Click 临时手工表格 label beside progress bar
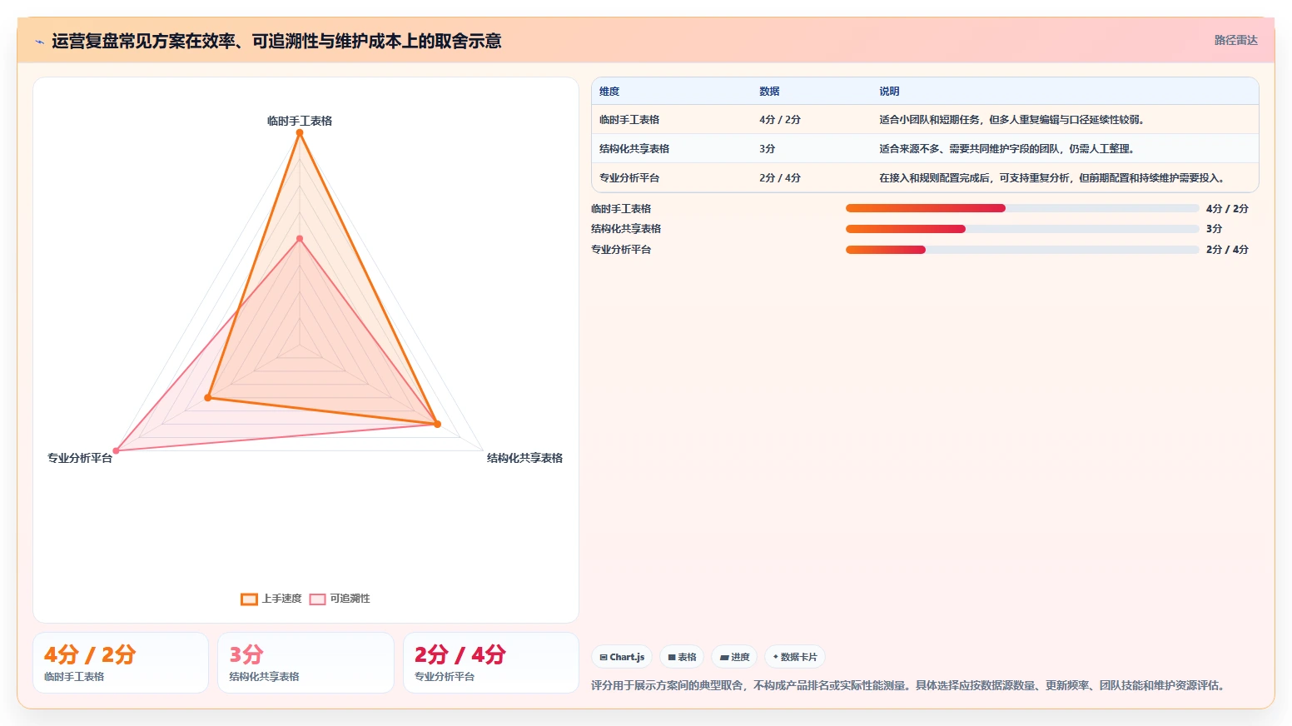This screenshot has height=726, width=1292. tap(621, 209)
